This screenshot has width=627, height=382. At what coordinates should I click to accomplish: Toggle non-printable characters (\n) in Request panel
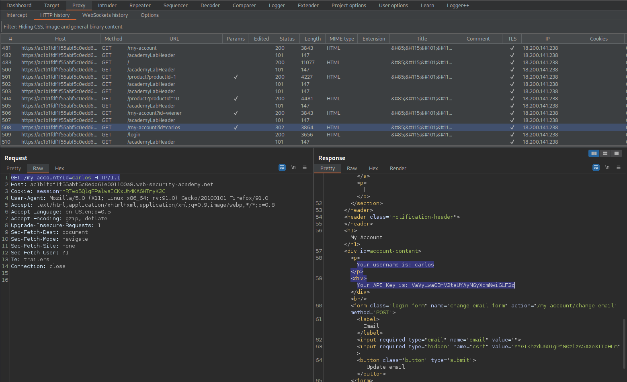tap(293, 167)
